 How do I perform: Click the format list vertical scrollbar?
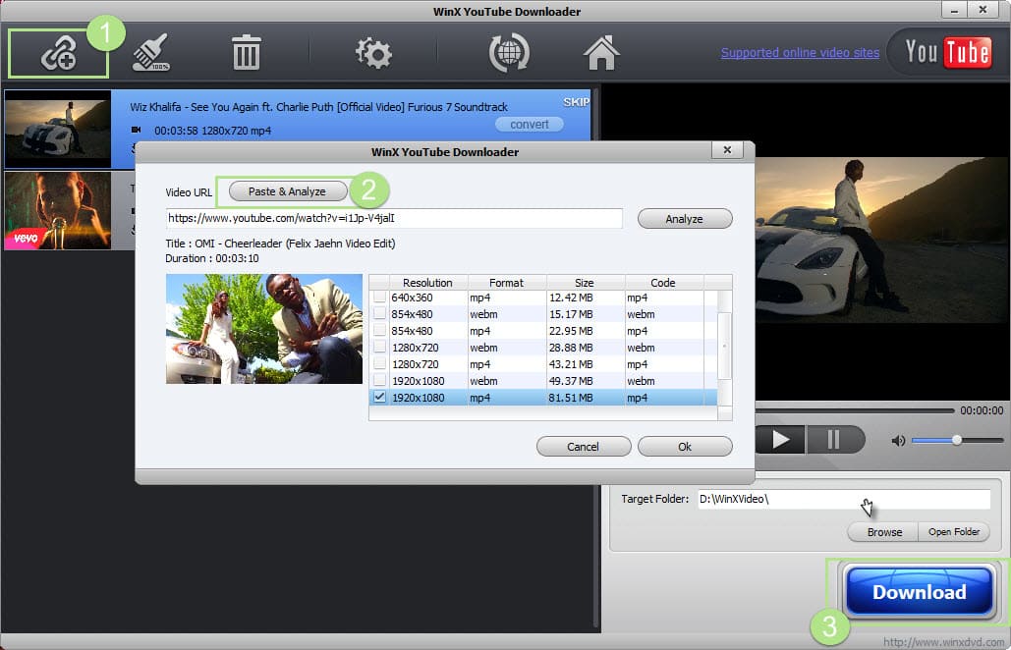click(x=725, y=346)
